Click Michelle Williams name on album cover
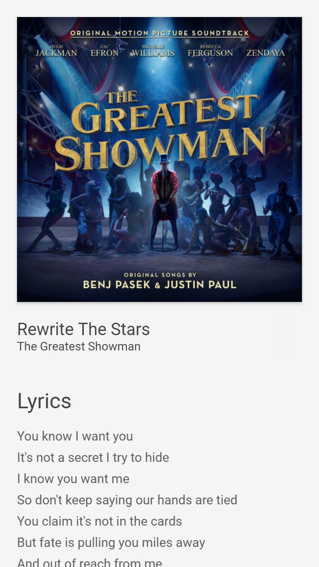The height and width of the screenshot is (567, 319). (153, 51)
